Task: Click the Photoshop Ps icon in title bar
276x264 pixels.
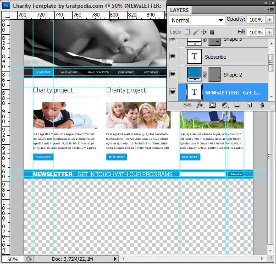Action: [6, 5]
